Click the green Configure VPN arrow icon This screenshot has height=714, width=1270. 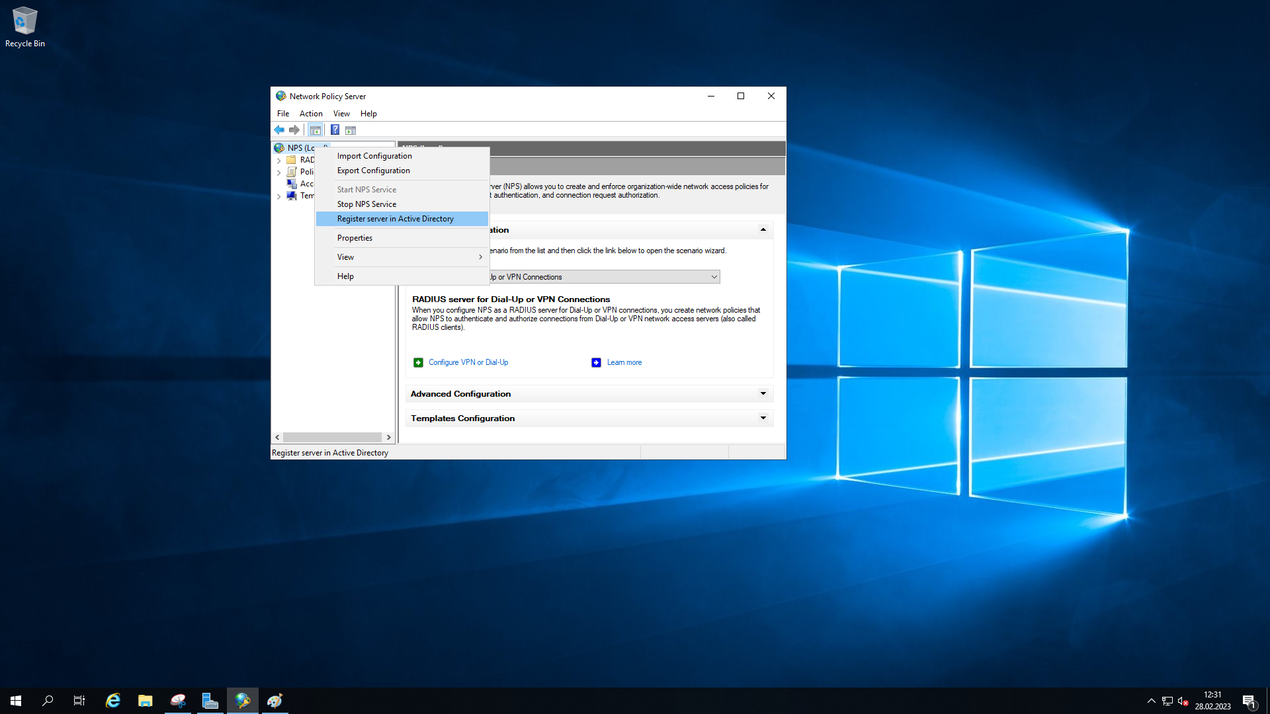418,362
